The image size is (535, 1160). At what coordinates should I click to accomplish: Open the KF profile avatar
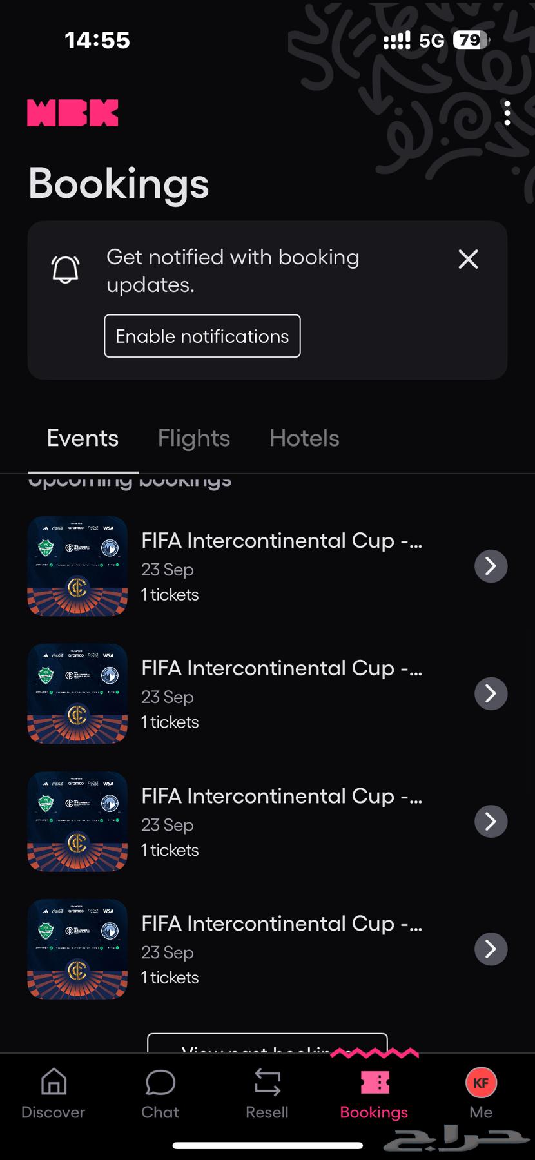click(x=481, y=1083)
